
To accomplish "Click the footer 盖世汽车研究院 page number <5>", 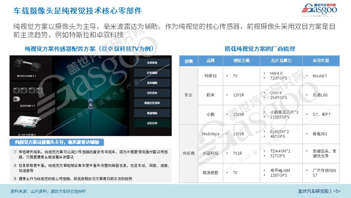I will coord(319,191).
